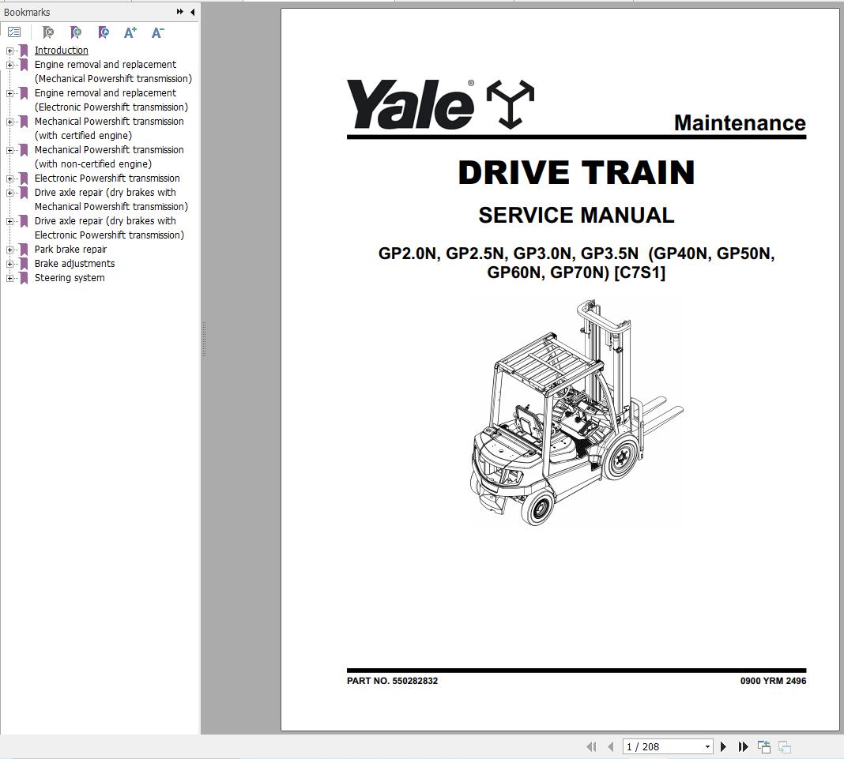
Task: Open Engine removal (Electronic Powershift transmission) bookmark
Action: coord(111,100)
